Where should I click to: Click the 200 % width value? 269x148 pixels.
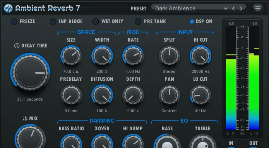102,71
